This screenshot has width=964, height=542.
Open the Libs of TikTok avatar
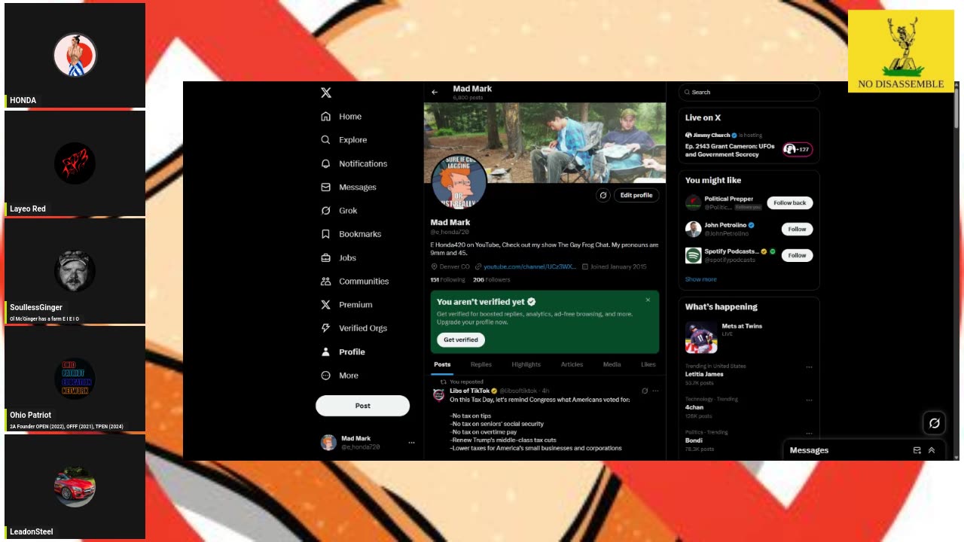(439, 394)
